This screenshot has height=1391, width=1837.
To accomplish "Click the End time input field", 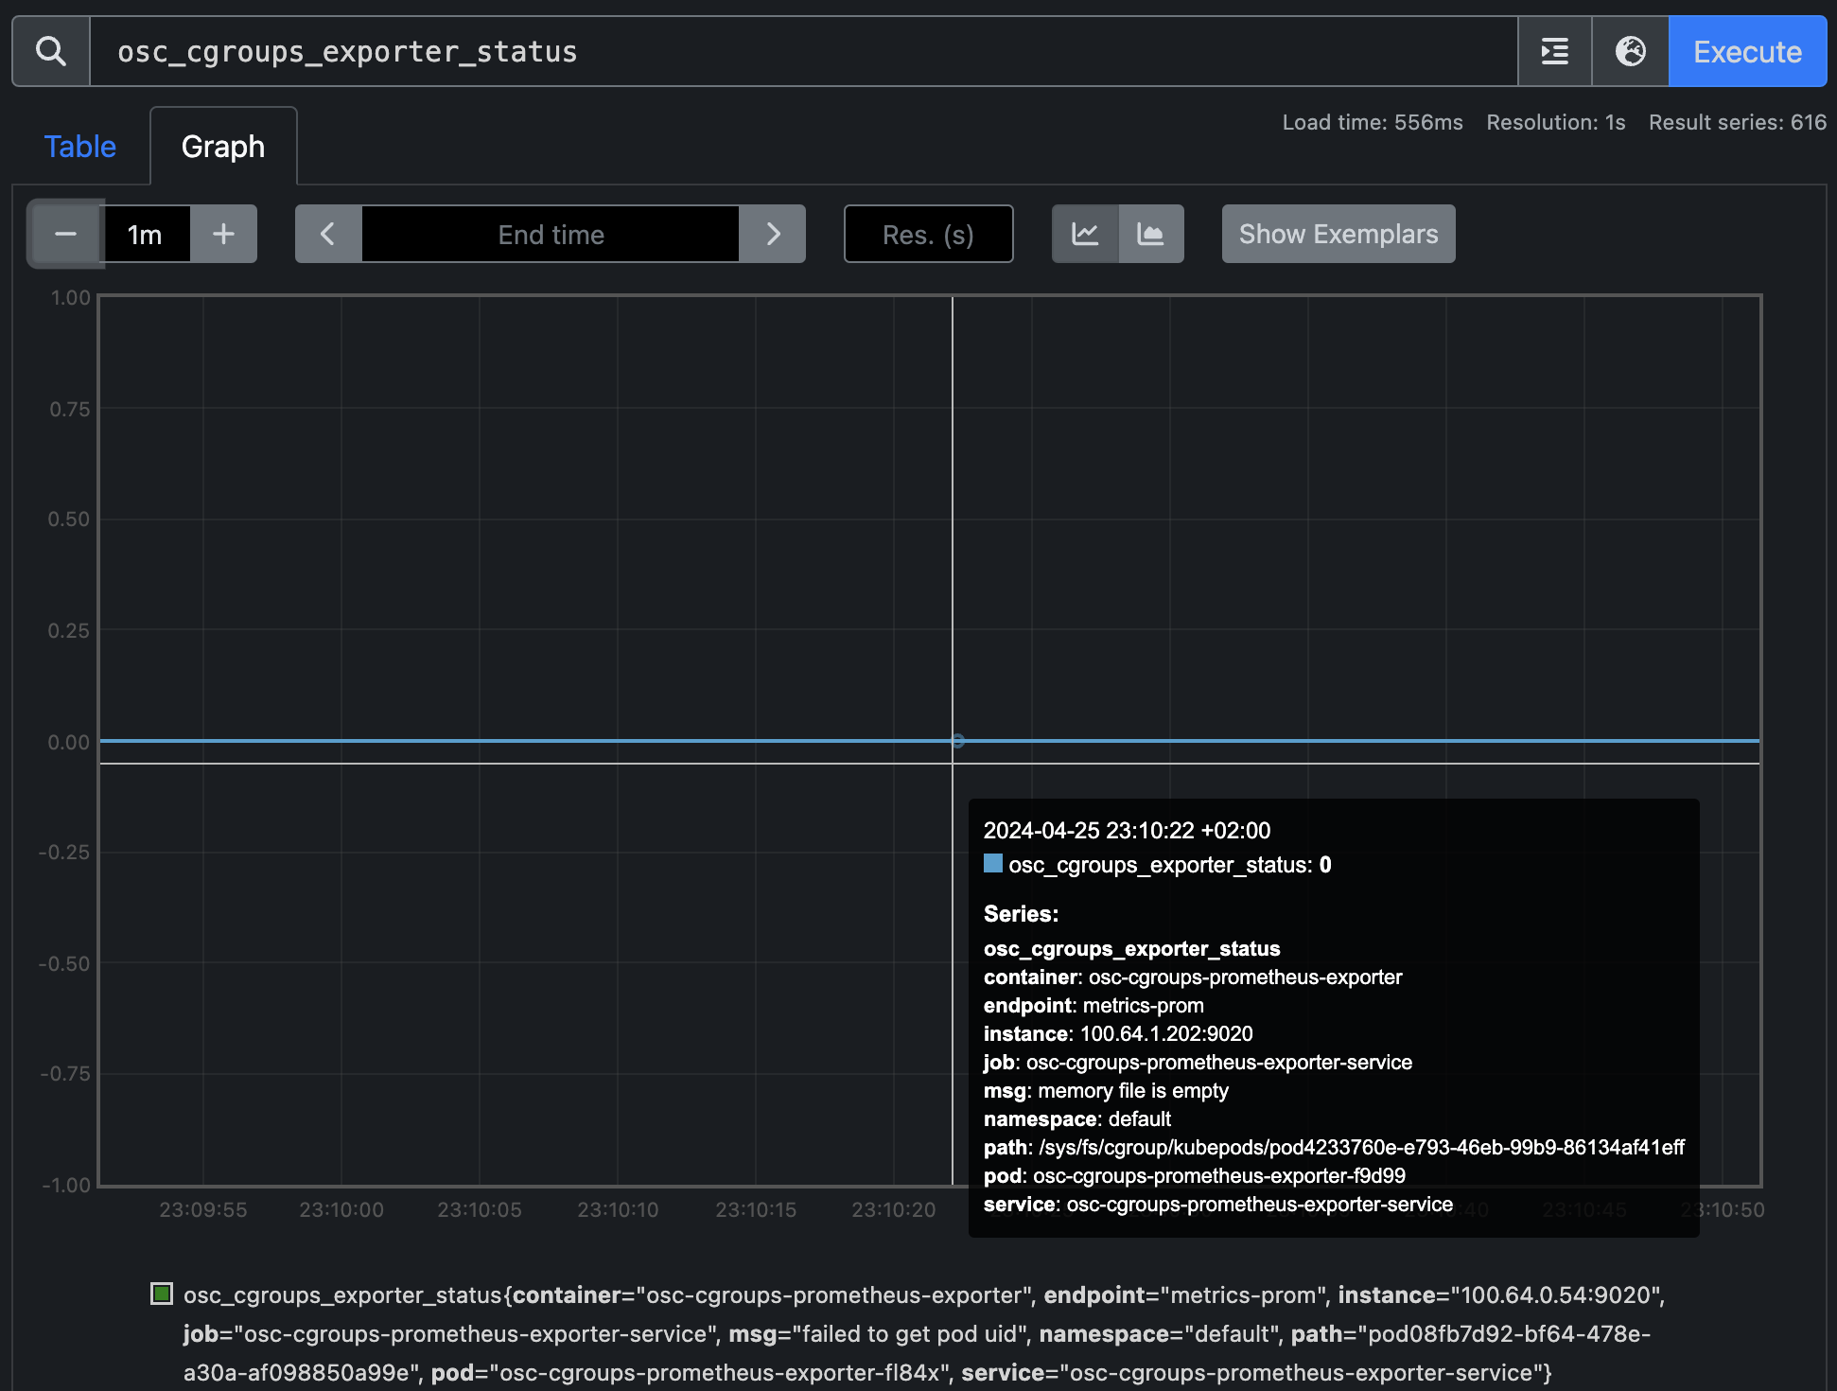I will (551, 234).
